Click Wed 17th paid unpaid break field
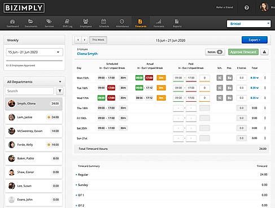This screenshot has width=275, height=208. pyautogui.click(x=204, y=98)
